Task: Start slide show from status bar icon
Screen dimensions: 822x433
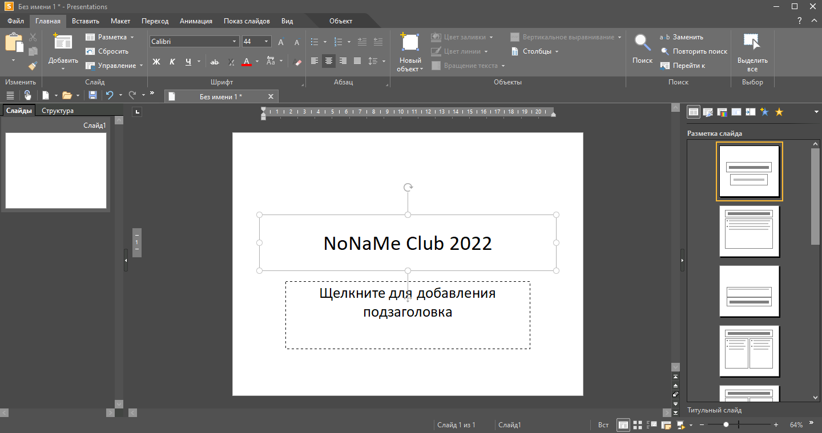Action: coord(680,424)
